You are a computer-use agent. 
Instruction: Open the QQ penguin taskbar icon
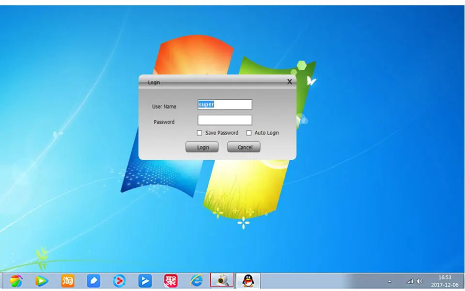point(248,280)
